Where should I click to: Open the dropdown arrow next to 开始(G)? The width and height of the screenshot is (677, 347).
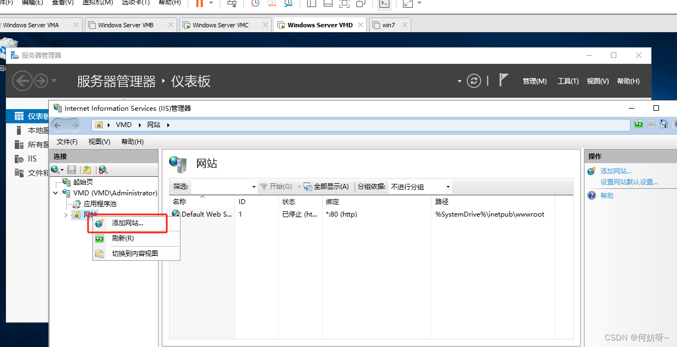tap(299, 187)
